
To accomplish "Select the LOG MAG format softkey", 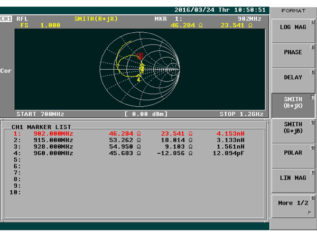I will click(293, 31).
